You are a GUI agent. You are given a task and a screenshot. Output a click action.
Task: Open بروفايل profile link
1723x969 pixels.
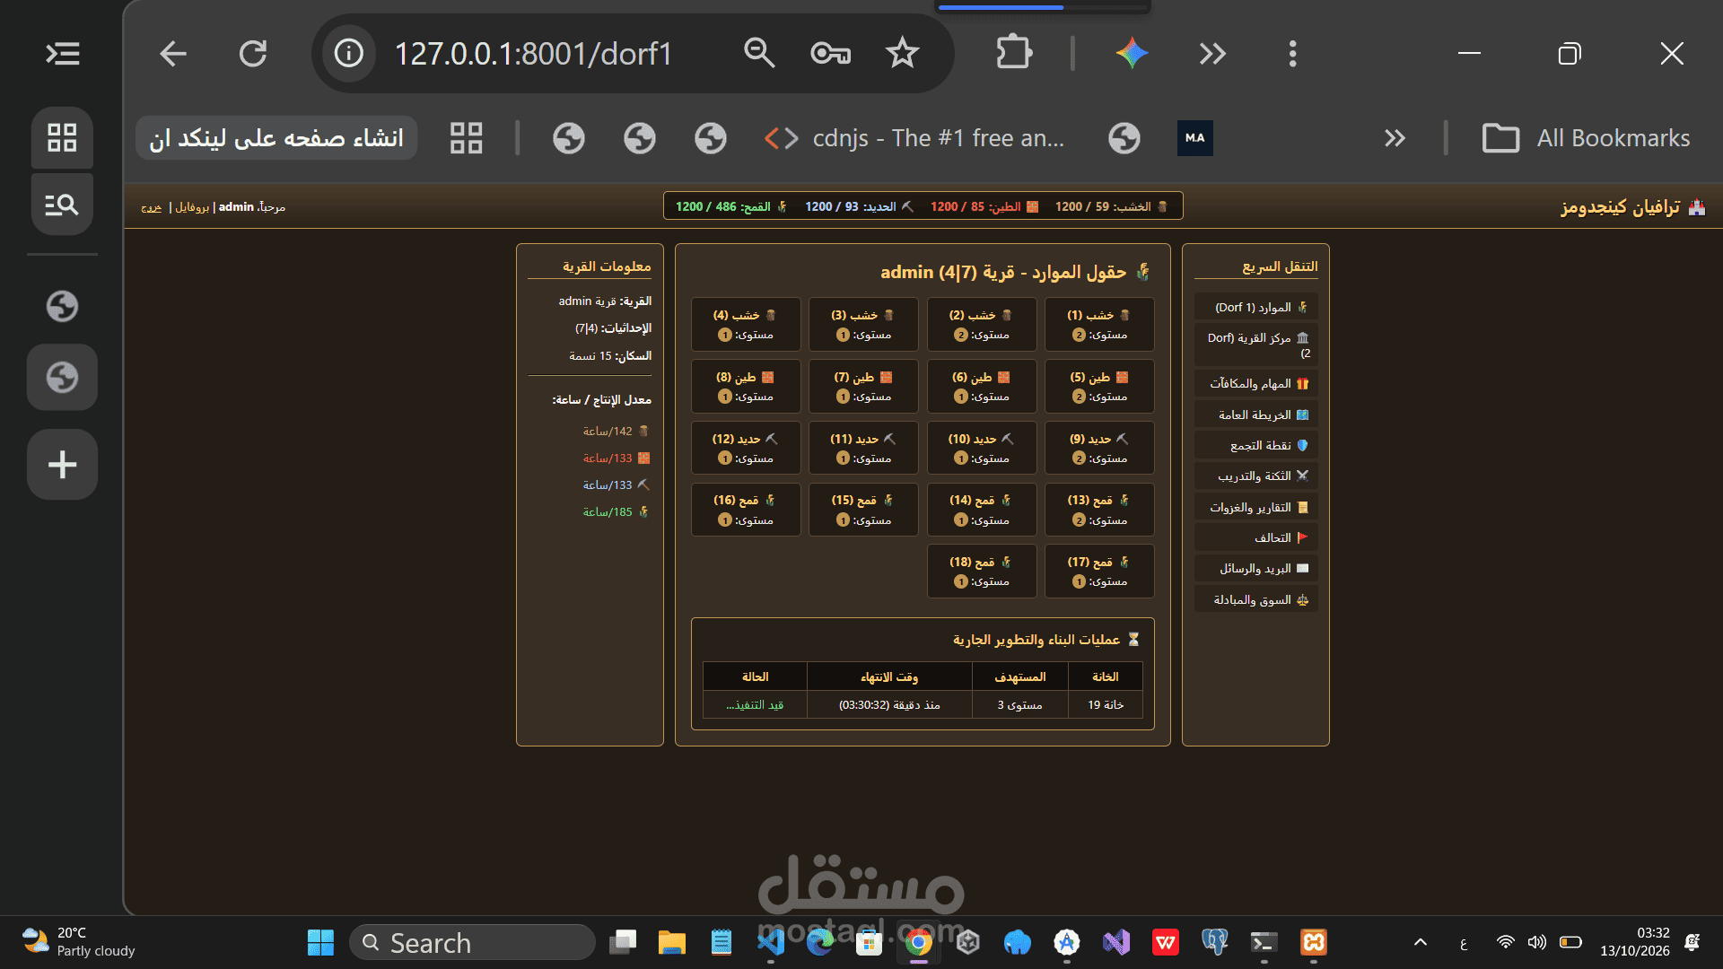pyautogui.click(x=192, y=207)
